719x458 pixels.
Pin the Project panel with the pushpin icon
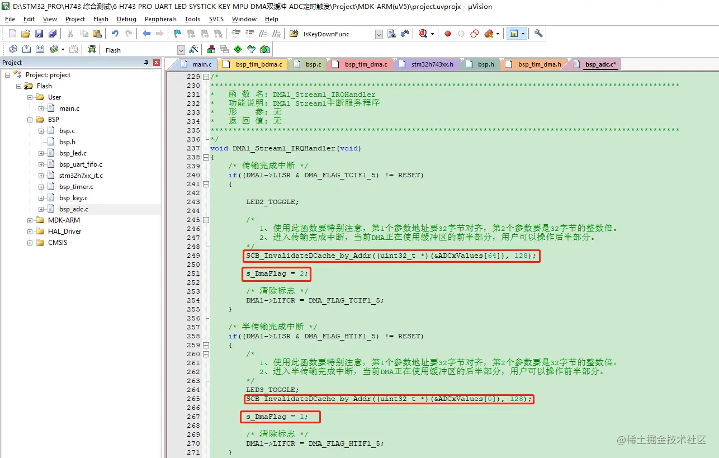point(146,62)
